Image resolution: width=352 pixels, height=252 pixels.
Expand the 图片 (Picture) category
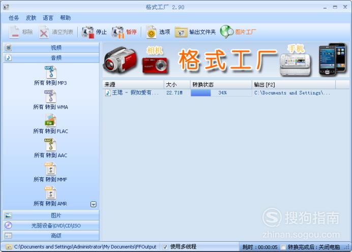click(x=51, y=215)
